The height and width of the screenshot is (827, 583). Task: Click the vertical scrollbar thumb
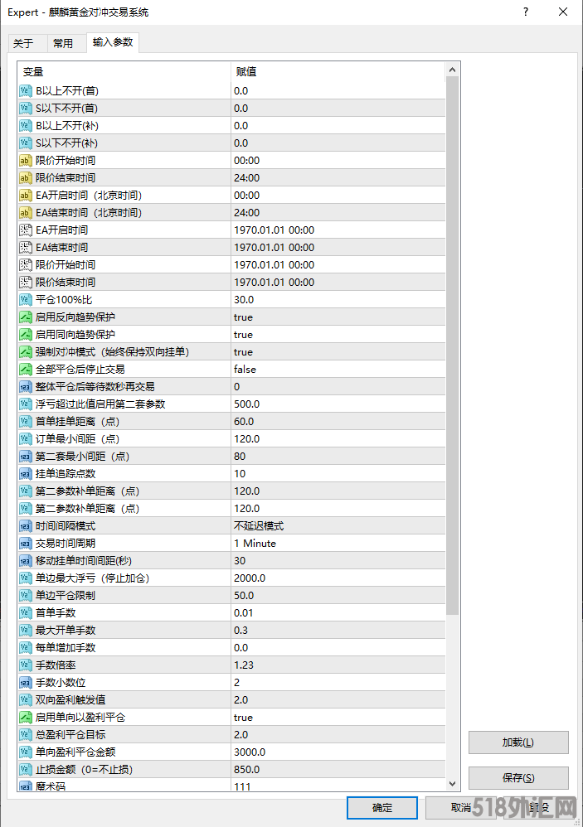(x=452, y=346)
